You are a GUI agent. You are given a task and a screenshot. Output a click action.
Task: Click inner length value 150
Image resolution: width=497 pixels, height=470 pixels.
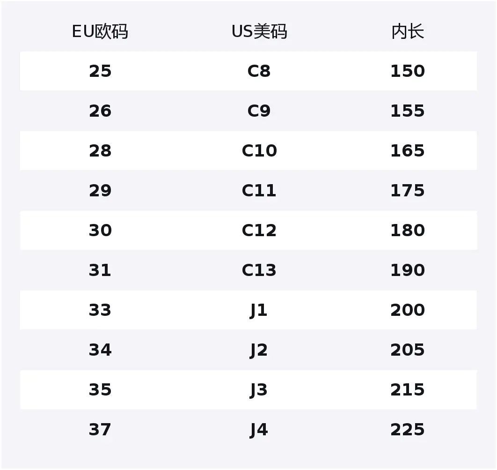(408, 71)
